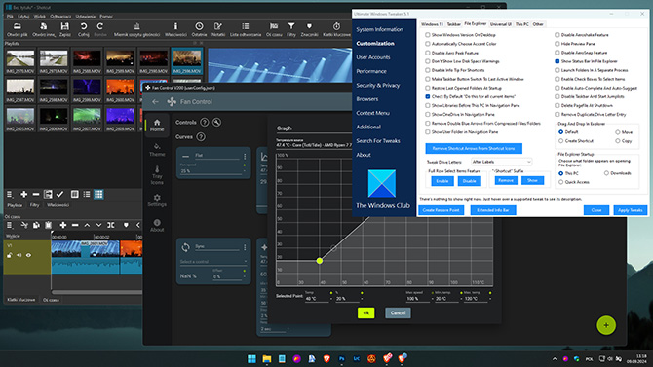Switch to This PC tab in Tweaker
The width and height of the screenshot is (653, 367).
point(521,24)
